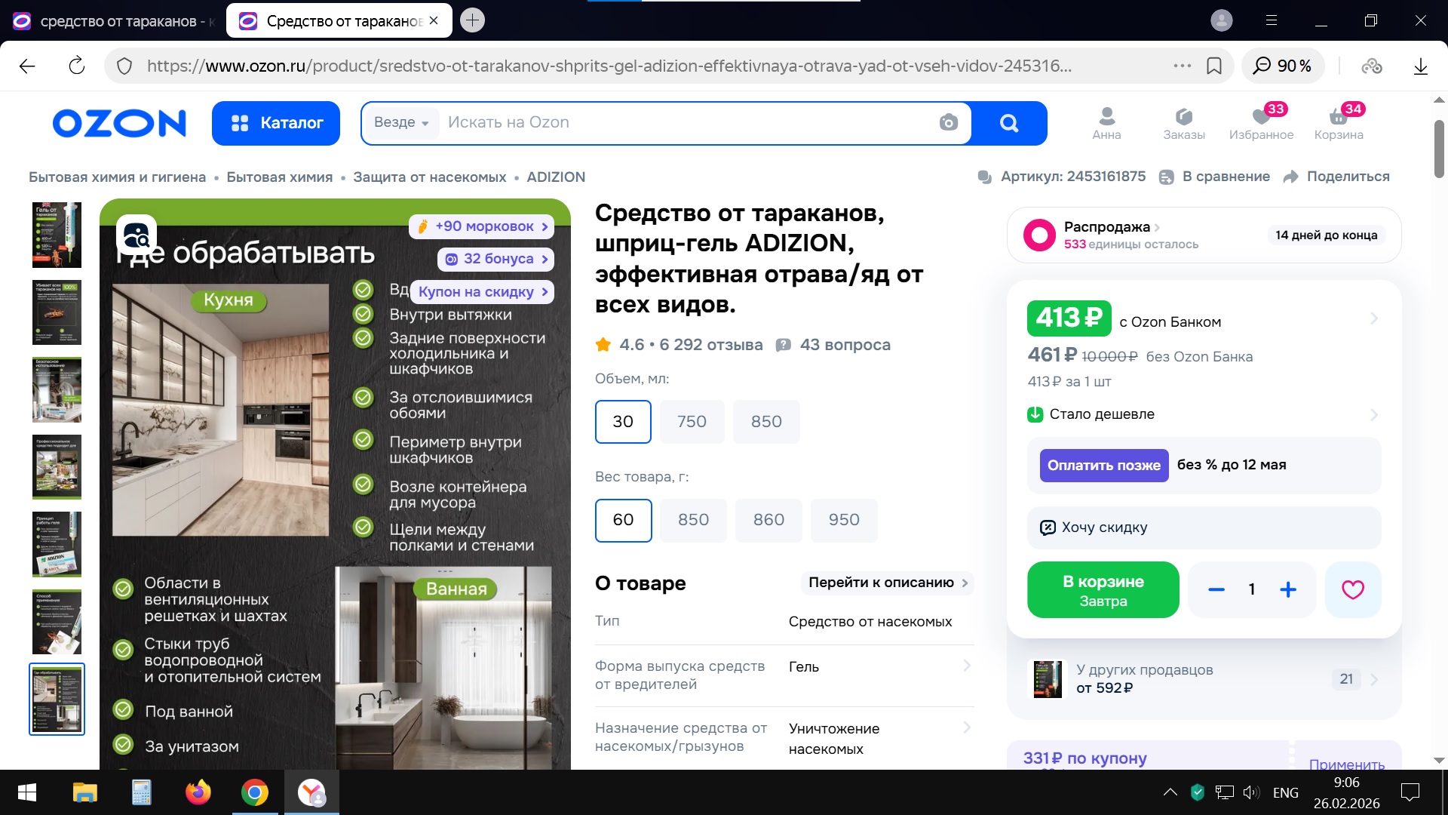Select product weight option 950 g
Screen dimensions: 1448x815
pos(843,520)
